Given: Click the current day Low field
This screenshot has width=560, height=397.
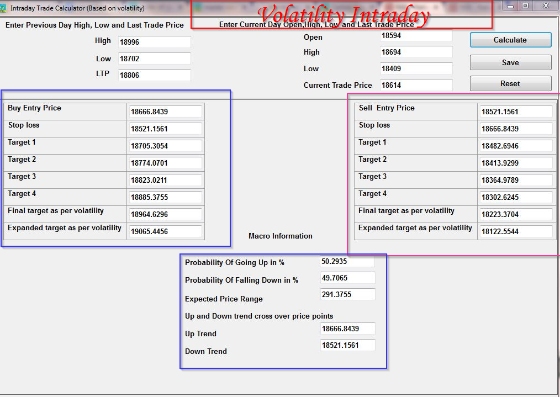Looking at the screenshot, I should click(x=415, y=68).
